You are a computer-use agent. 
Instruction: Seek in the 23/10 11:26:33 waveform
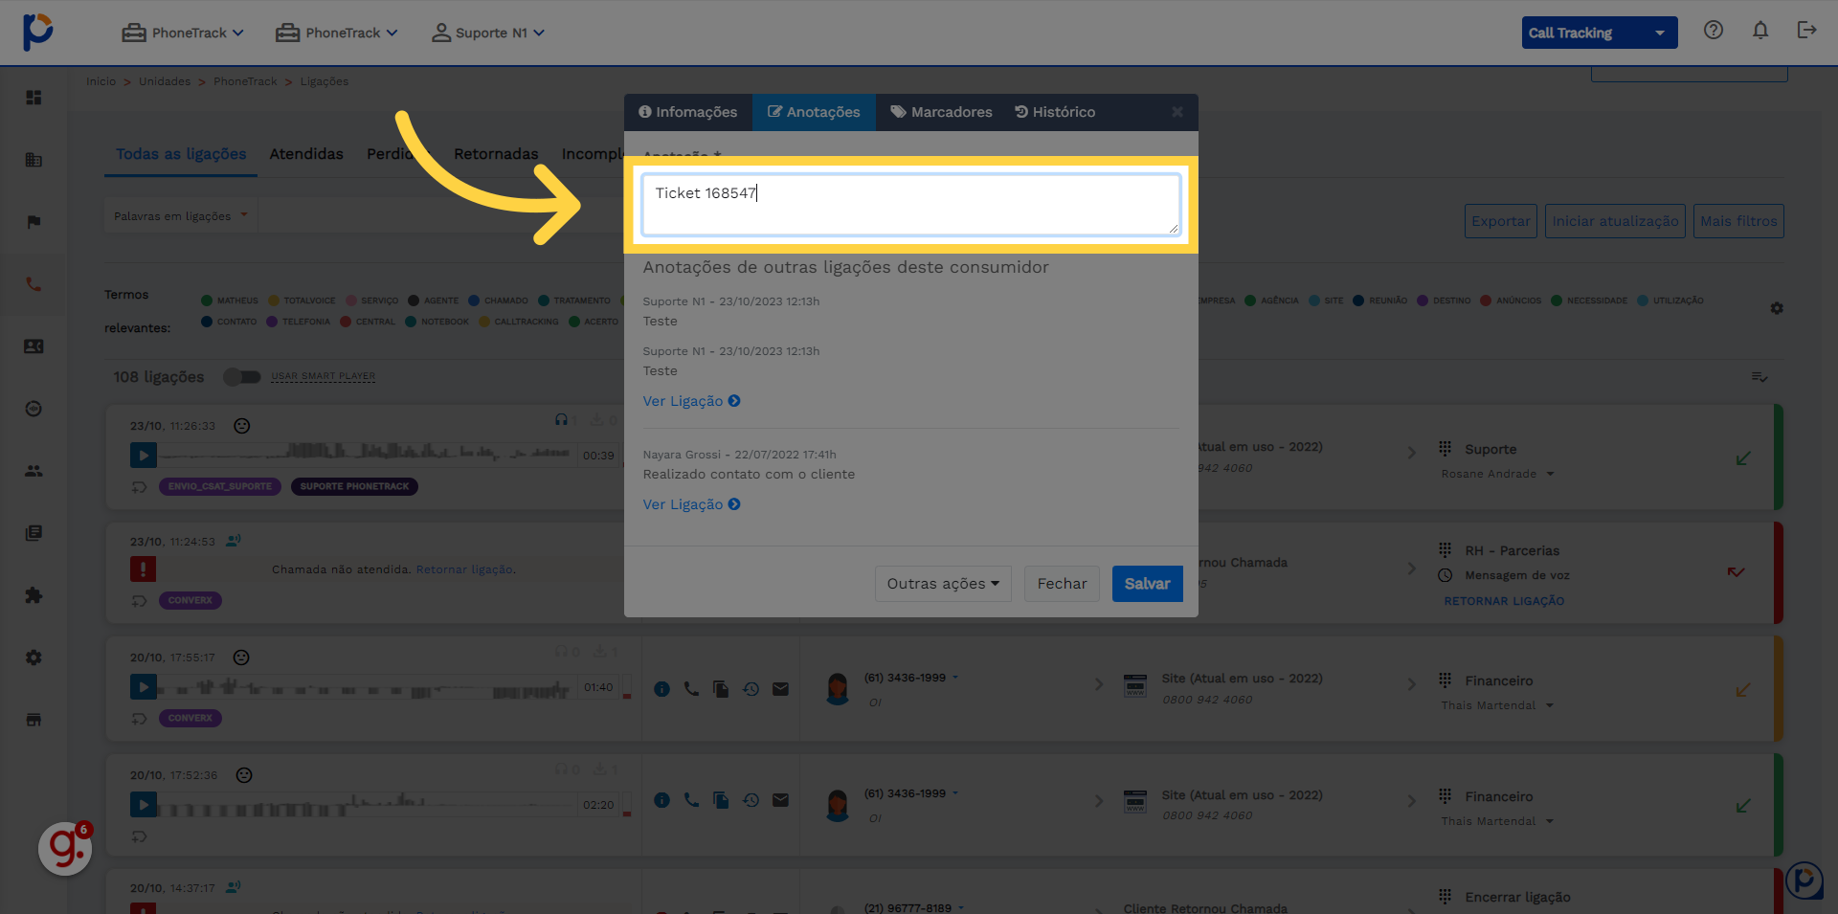click(x=367, y=453)
